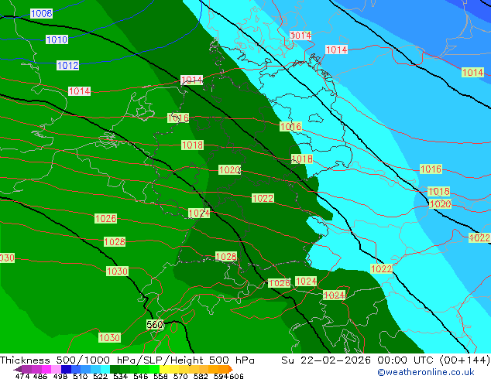Select legend value 522
This screenshot has width=491, height=379.
100,376
